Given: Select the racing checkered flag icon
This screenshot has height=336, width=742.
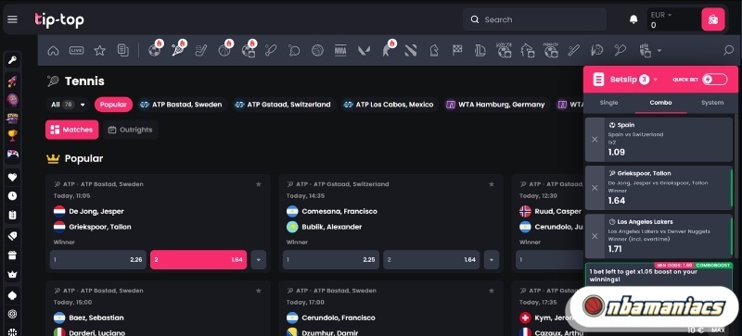Looking at the screenshot, I should 456,50.
